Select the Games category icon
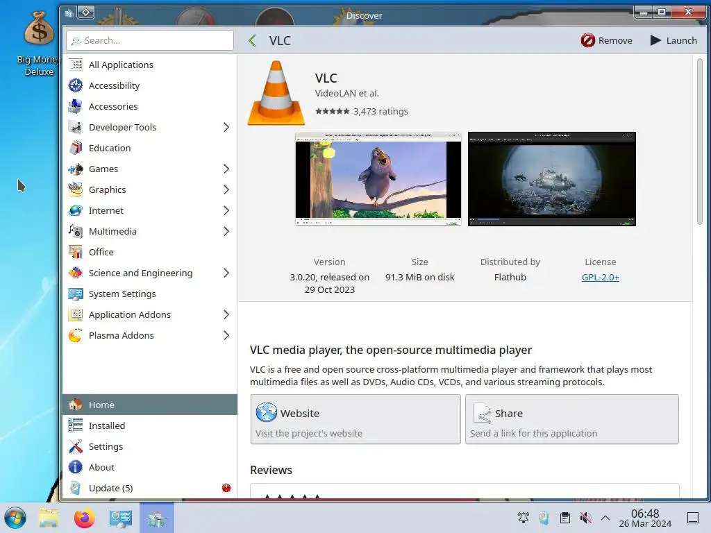This screenshot has width=711, height=533. coord(76,169)
